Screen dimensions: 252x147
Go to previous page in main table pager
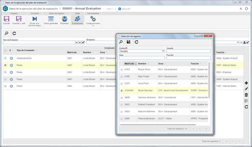pos(226,141)
